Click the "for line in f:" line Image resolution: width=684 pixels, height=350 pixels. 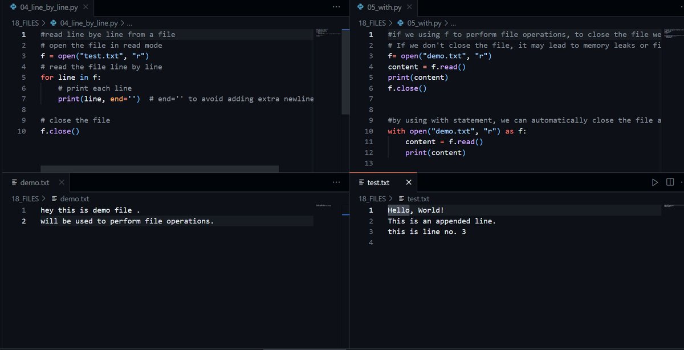tap(71, 78)
